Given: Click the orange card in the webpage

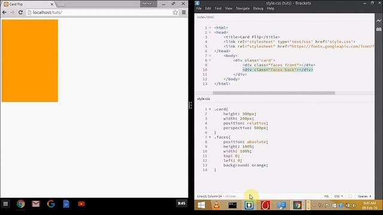Looking at the screenshot, I should pos(30,61).
